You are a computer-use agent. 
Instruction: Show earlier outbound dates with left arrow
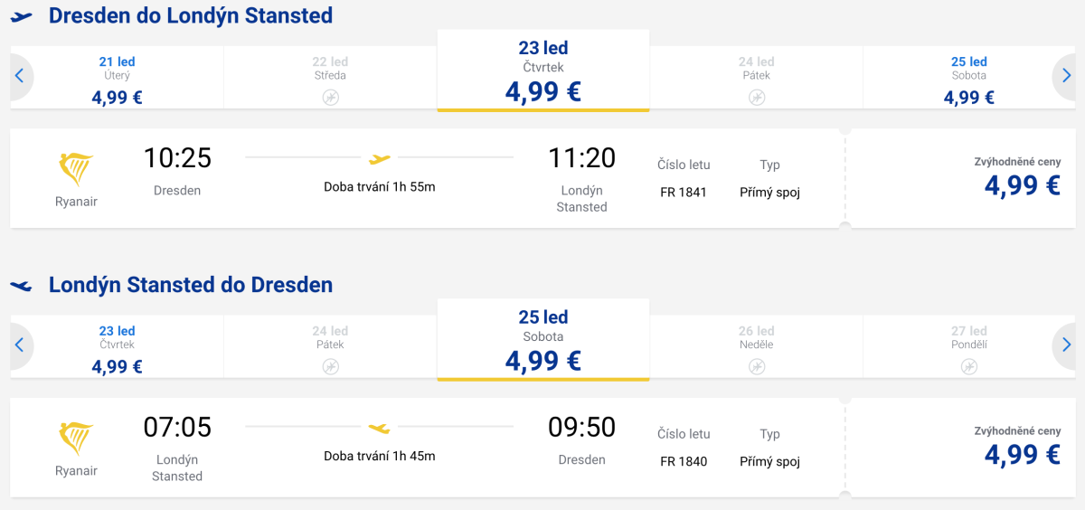(x=19, y=77)
